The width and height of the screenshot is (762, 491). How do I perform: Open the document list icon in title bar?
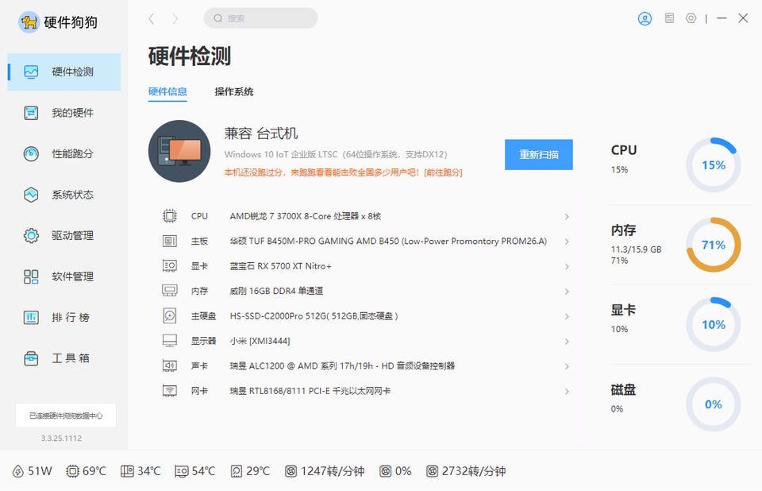click(x=669, y=18)
